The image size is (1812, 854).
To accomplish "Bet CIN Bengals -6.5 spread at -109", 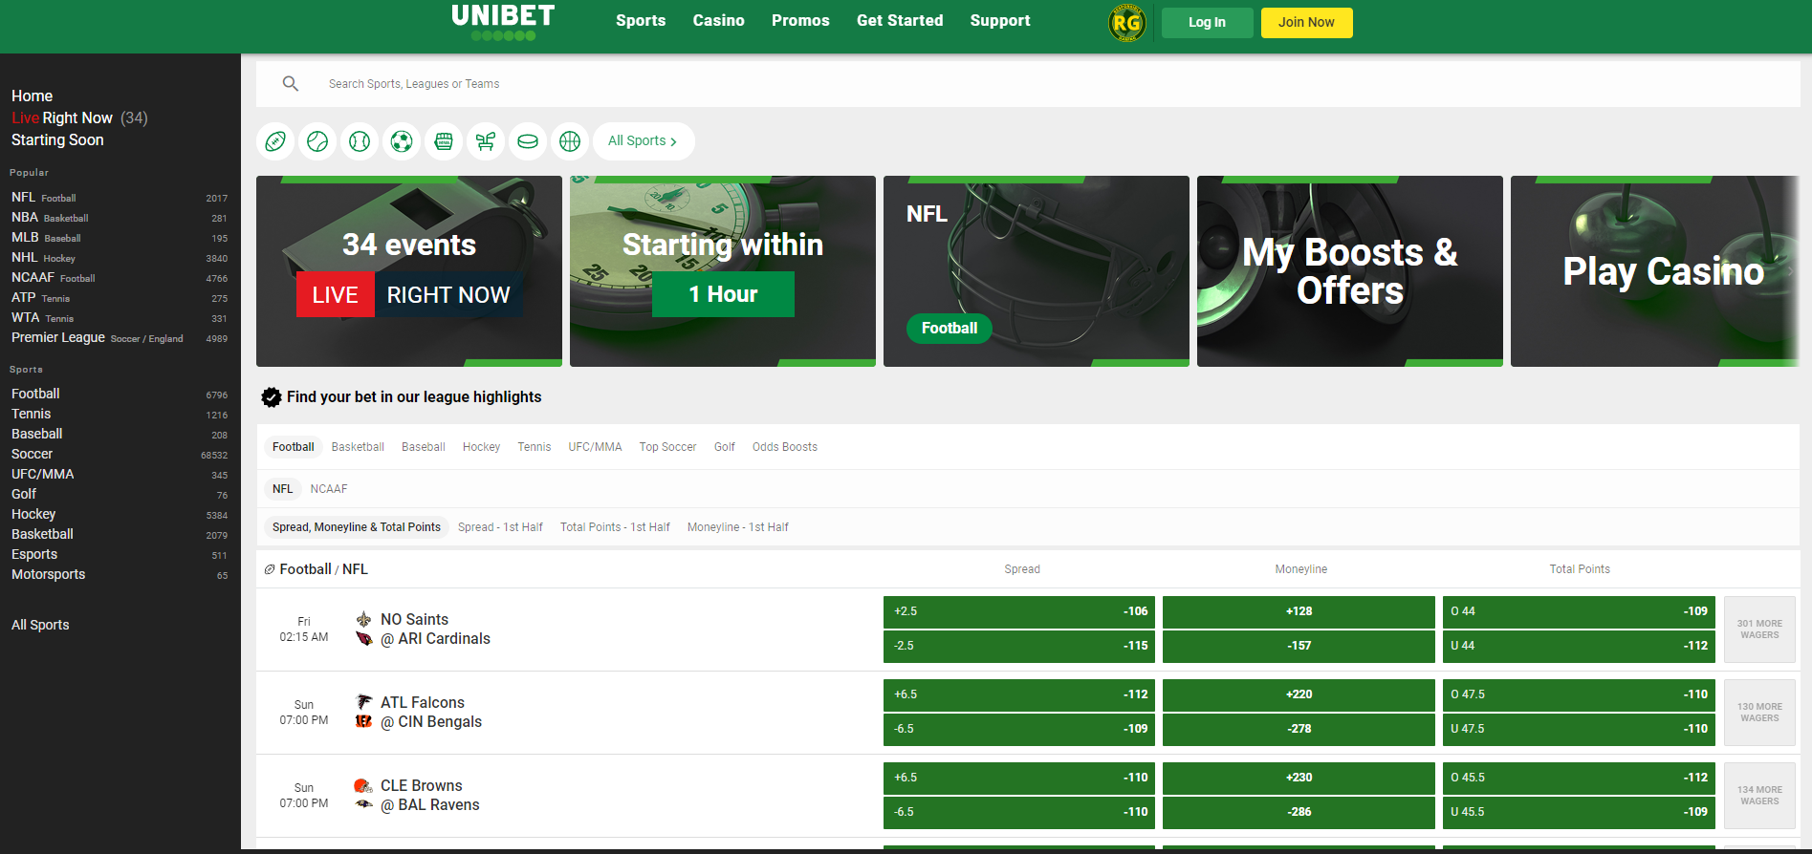I will (1019, 729).
